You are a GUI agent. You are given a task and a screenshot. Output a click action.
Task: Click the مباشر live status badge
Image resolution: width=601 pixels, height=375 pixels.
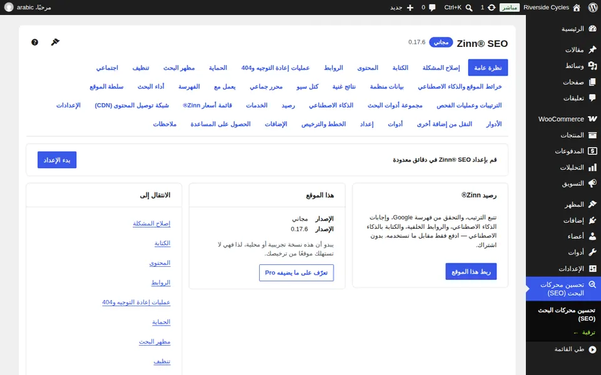click(510, 7)
